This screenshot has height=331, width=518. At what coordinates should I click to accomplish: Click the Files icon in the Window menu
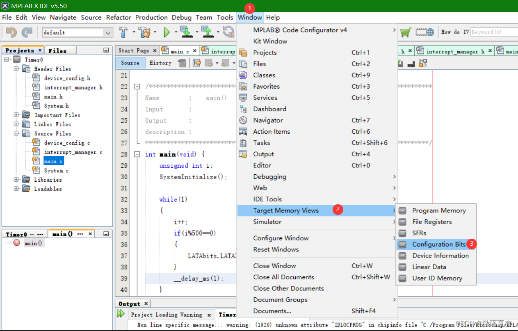point(243,64)
